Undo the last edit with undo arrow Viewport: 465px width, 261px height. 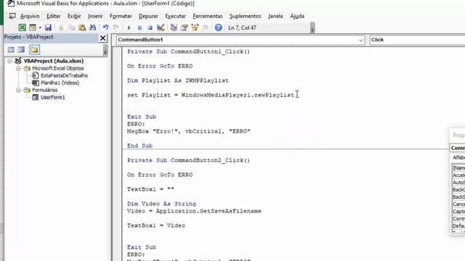[x=105, y=28]
